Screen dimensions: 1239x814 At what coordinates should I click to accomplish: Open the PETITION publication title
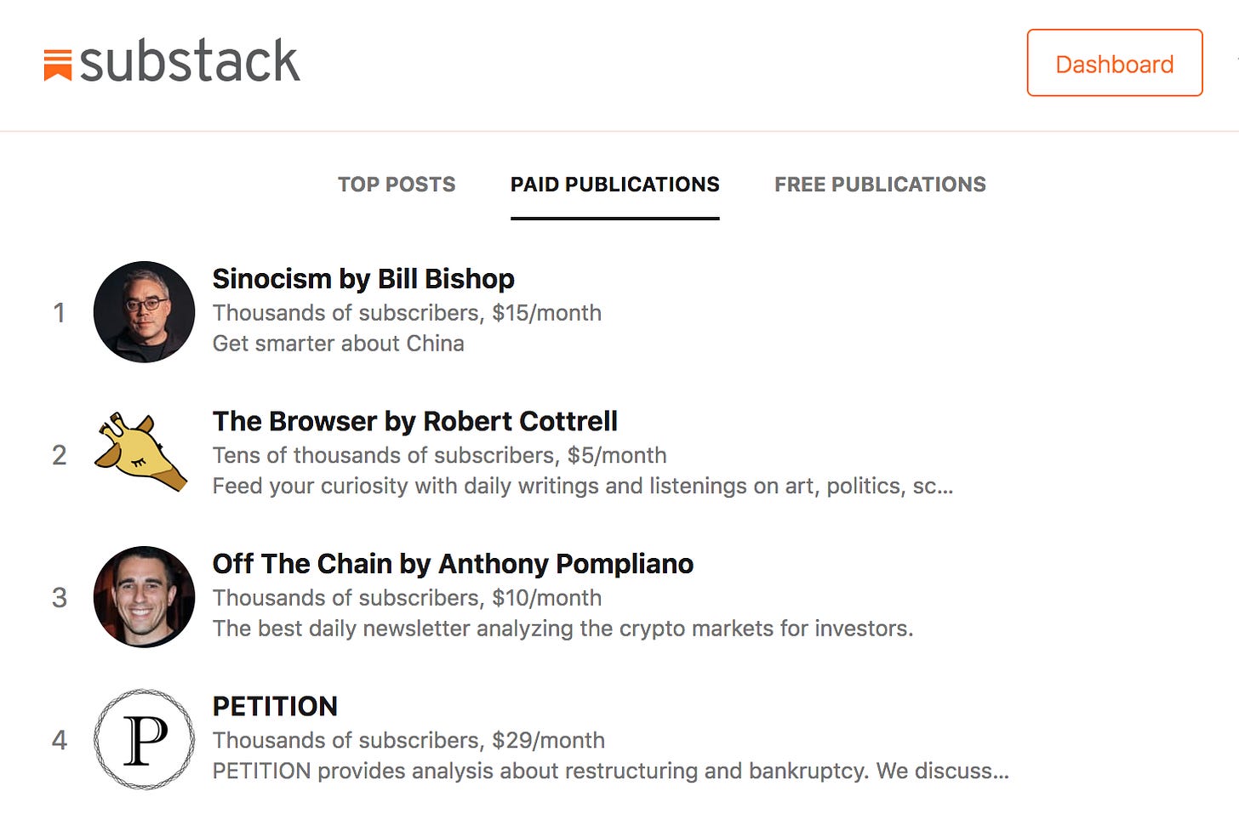[x=275, y=706]
